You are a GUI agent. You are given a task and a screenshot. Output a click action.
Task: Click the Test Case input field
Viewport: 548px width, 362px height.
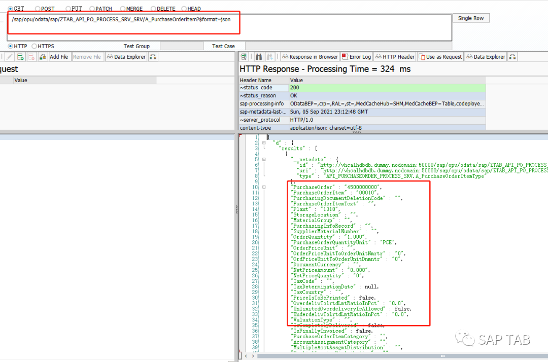[349, 46]
